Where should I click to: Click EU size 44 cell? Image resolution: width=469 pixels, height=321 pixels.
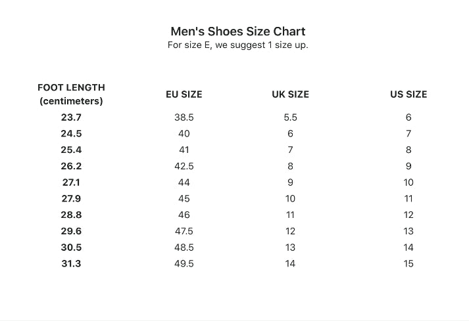pos(184,182)
